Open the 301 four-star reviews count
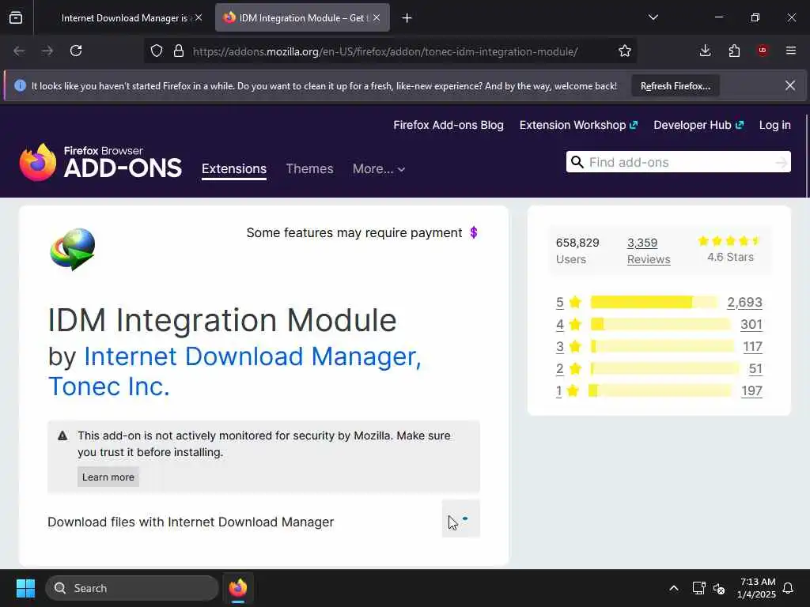Viewport: 810px width, 607px height. pyautogui.click(x=751, y=325)
